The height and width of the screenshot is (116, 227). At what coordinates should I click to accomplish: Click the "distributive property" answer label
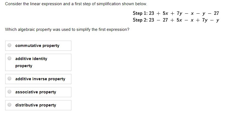coord(36,105)
